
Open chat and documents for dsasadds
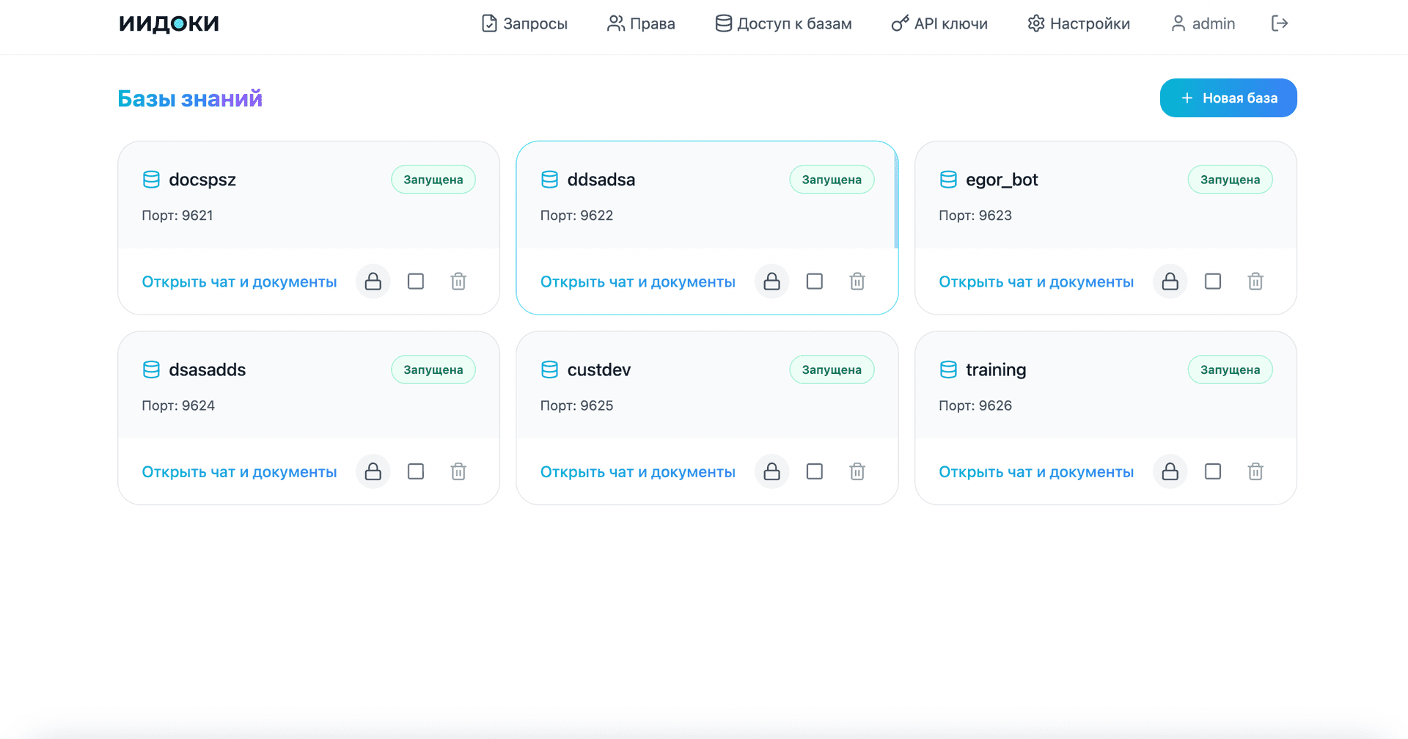click(239, 472)
